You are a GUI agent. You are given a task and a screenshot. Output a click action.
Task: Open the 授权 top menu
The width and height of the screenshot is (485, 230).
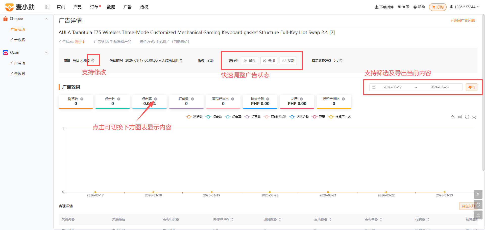[144, 7]
